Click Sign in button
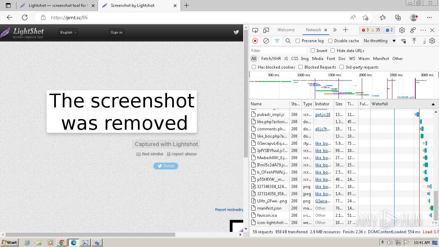Screen dimensions: 439x247 [x=117, y=32]
